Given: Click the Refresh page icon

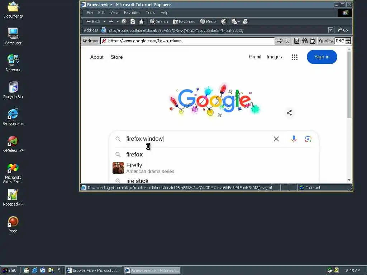Looking at the screenshot, I should [133, 21].
